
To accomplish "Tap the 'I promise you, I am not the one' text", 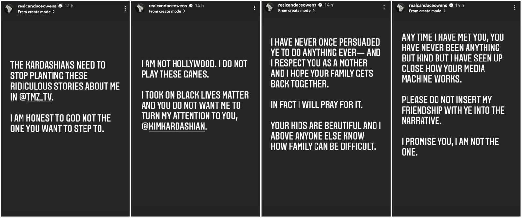I will coord(450,147).
